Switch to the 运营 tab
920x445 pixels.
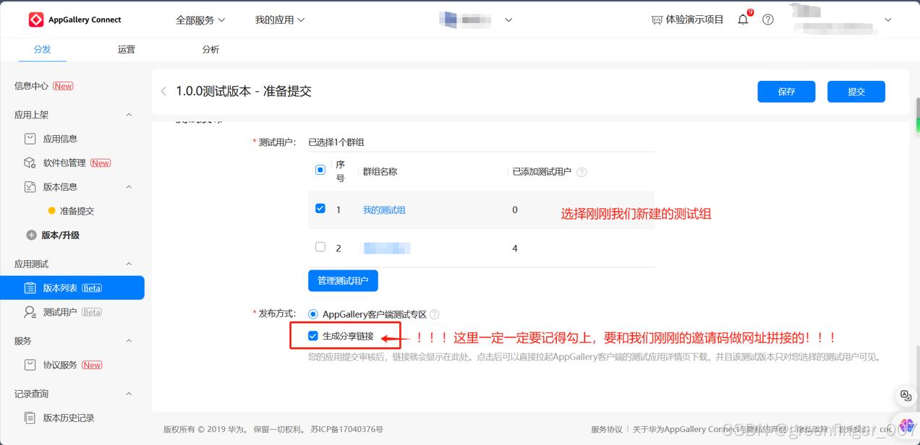pyautogui.click(x=127, y=50)
